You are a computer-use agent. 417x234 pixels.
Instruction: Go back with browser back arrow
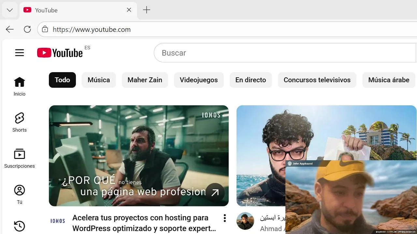[x=10, y=30]
